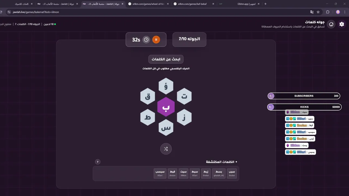Bookmark this page with the star icon
Image resolution: width=349 pixels, height=196 pixels.
pos(318,12)
